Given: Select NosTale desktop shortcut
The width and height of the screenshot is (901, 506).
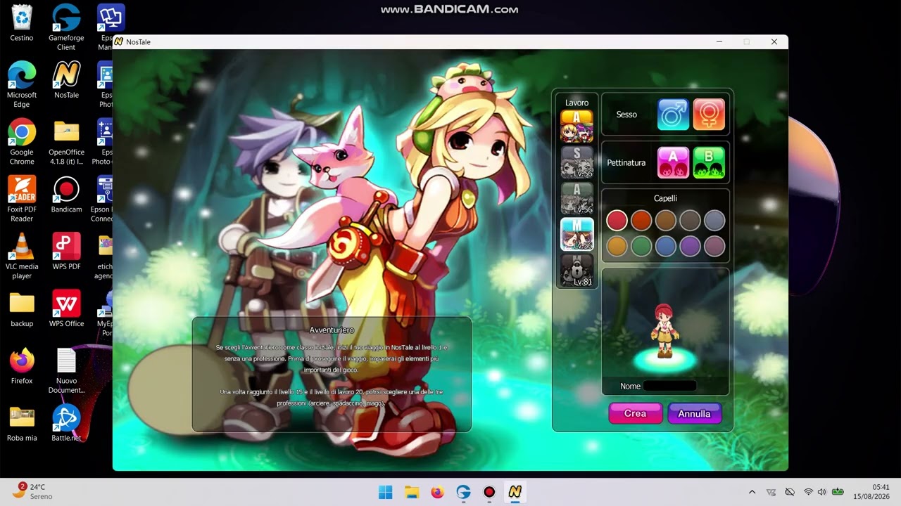Looking at the screenshot, I should pyautogui.click(x=66, y=80).
